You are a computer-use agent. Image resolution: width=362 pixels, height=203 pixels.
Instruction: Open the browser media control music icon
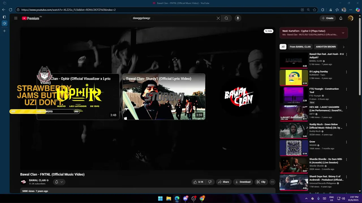click(x=330, y=10)
